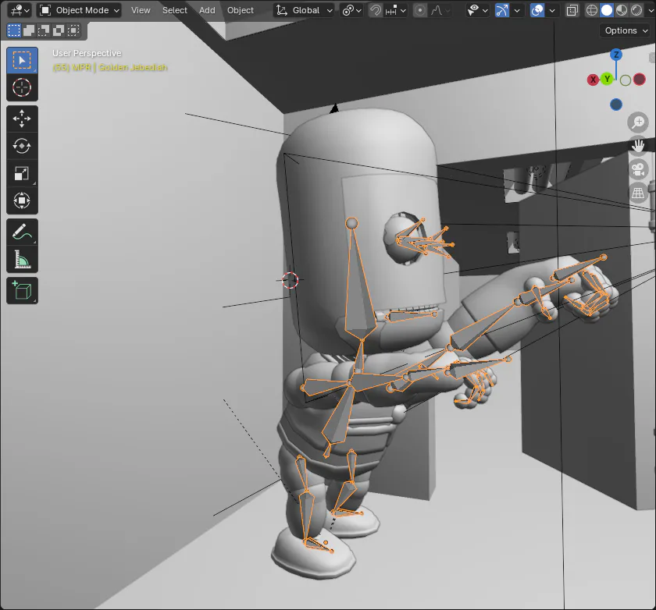
Task: Choose extend selection mode icon
Action: (29, 30)
